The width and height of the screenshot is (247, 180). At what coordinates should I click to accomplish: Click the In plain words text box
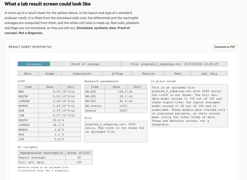click(x=189, y=106)
